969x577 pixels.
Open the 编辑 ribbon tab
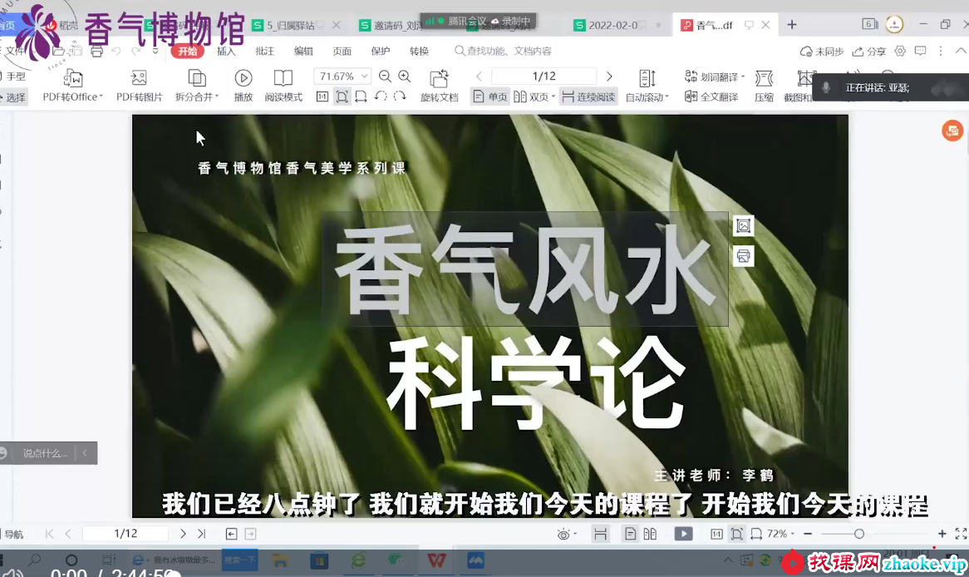coord(303,52)
